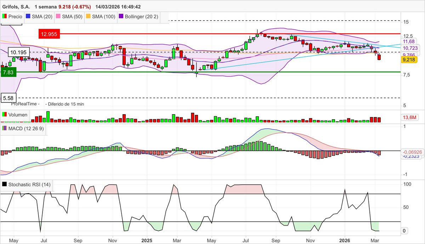Select the SMA (50) legend label
Image resolution: width=425 pixels, height=244 pixels.
72,16
